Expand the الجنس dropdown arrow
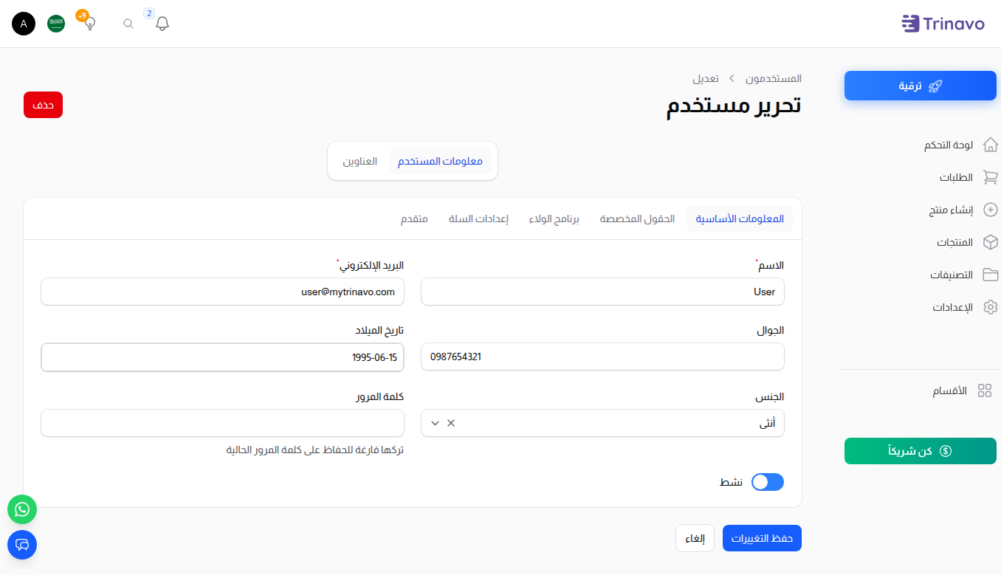The image size is (1001, 575). tap(435, 423)
